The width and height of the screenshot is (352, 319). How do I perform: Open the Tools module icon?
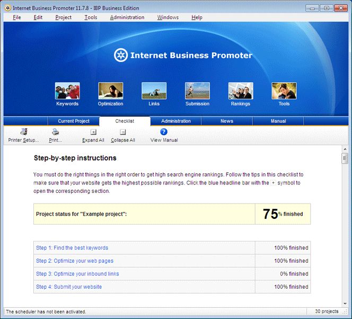point(284,91)
